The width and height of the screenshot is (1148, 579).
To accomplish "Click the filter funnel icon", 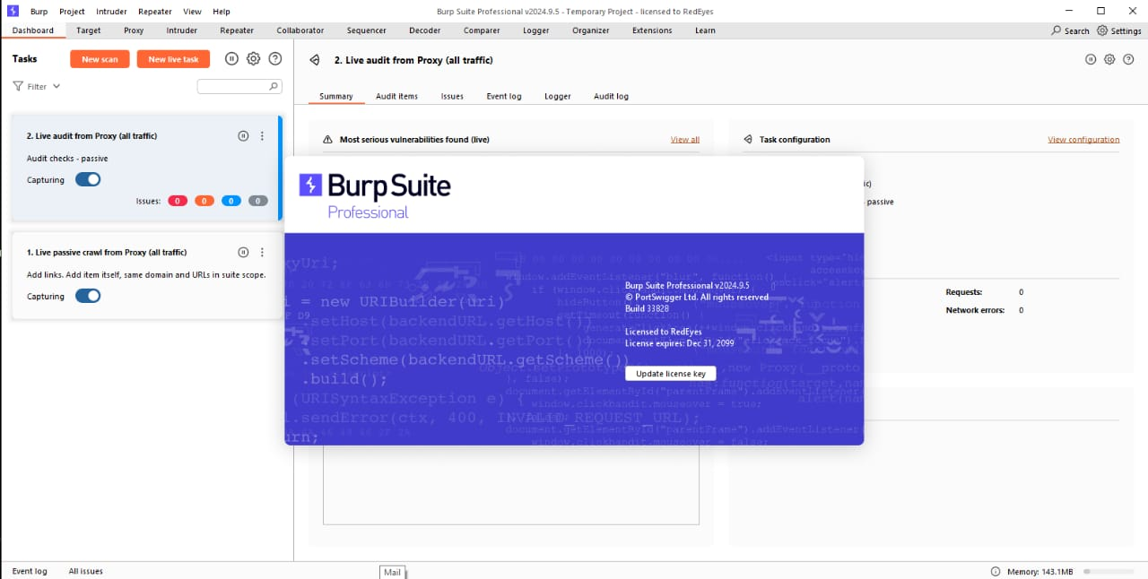I will click(x=18, y=87).
